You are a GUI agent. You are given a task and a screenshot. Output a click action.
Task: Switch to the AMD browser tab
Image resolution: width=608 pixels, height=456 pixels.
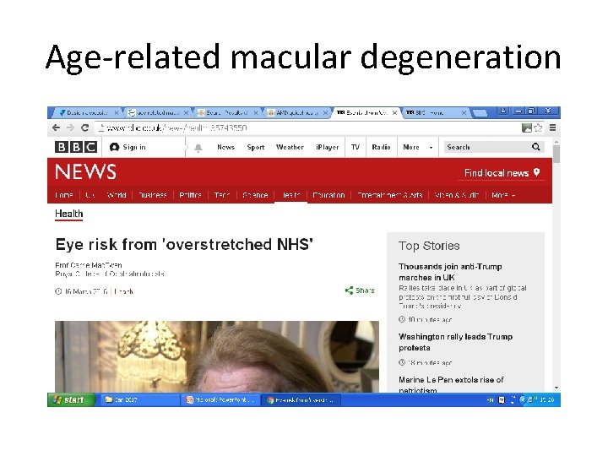point(297,113)
